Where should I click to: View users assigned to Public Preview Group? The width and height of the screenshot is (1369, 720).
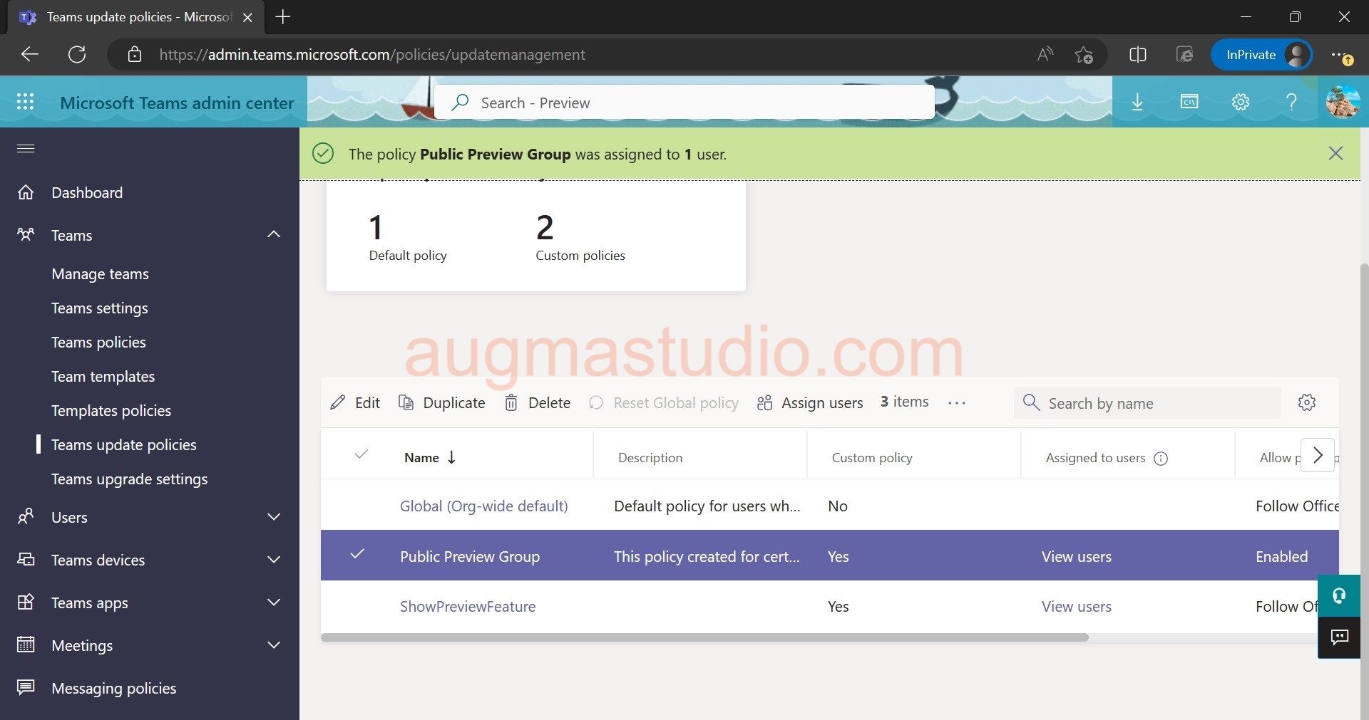pos(1076,556)
